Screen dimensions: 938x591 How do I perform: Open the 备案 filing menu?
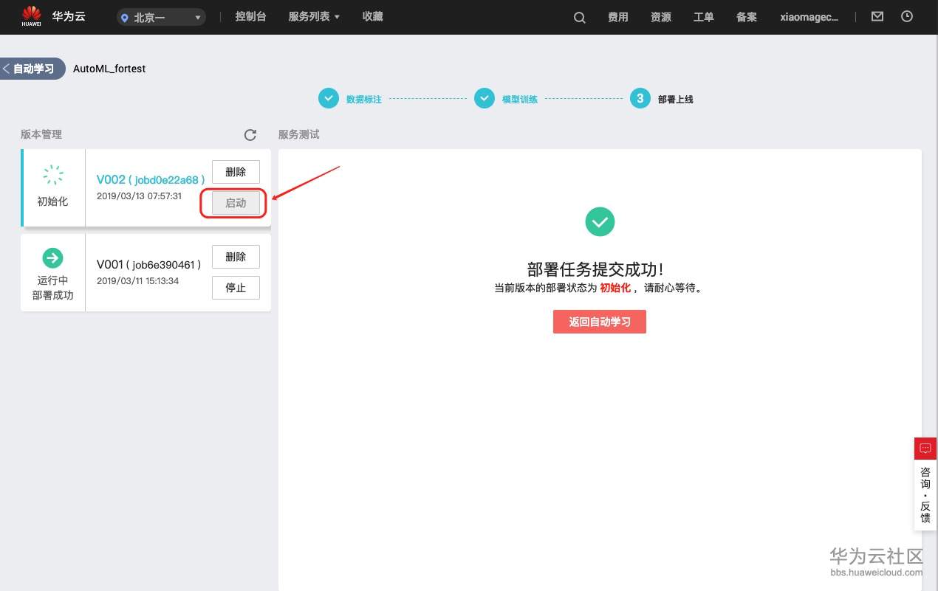pyautogui.click(x=747, y=17)
